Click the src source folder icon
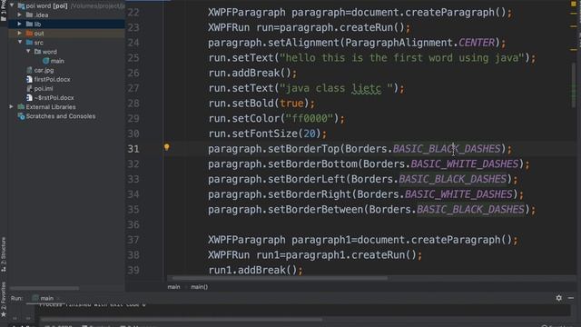 click(x=29, y=43)
